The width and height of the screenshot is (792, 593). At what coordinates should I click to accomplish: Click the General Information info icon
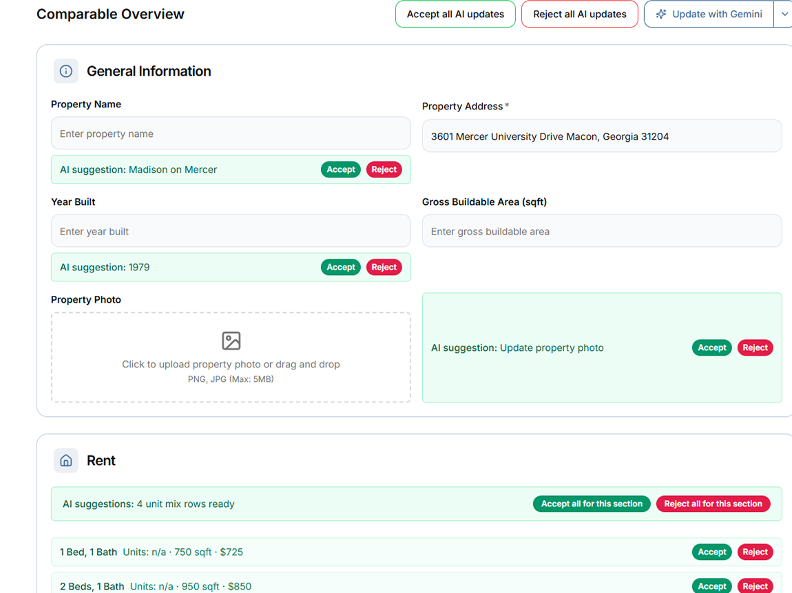66,71
